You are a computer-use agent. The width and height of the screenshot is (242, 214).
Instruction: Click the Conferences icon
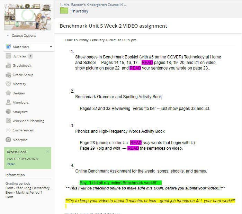8,130
